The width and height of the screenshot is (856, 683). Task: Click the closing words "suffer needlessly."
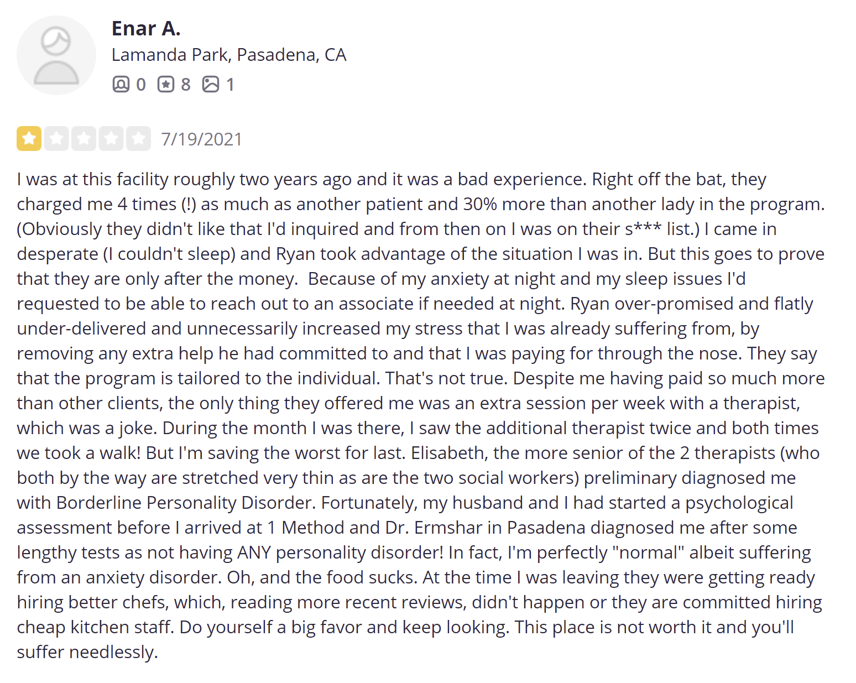(87, 652)
